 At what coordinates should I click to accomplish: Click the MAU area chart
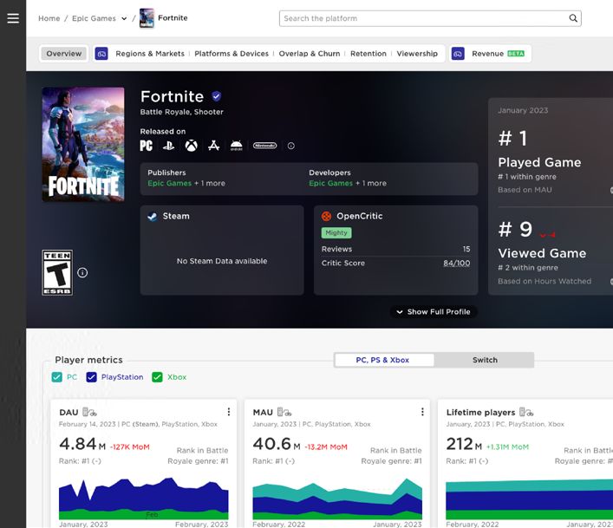click(x=337, y=499)
